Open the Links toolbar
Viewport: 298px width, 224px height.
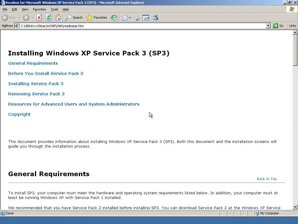point(292,26)
